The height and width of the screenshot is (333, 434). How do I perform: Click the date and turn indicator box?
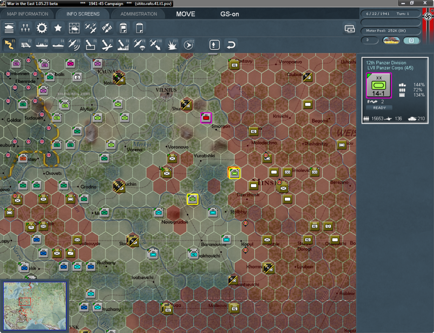(390, 14)
